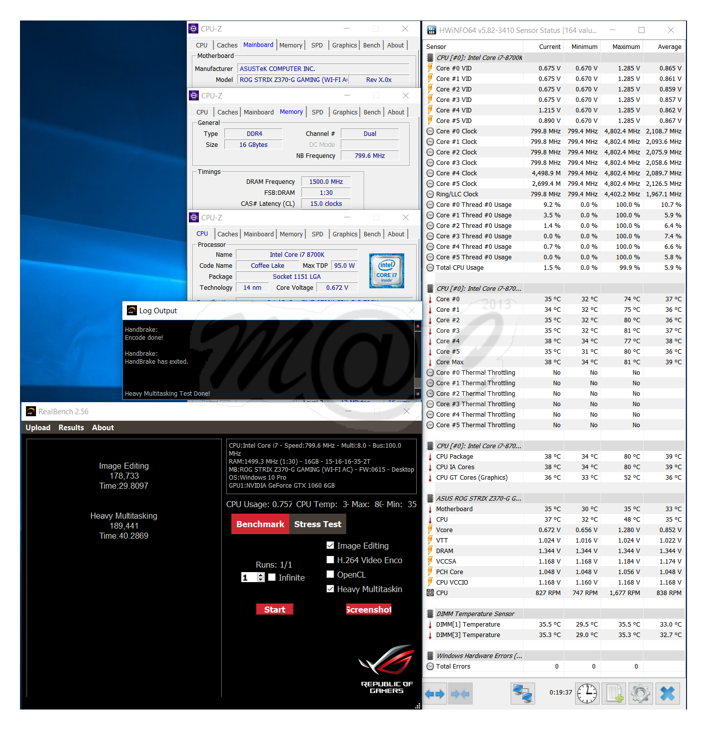Click the HWiNFO64 title bar icon

[432, 30]
